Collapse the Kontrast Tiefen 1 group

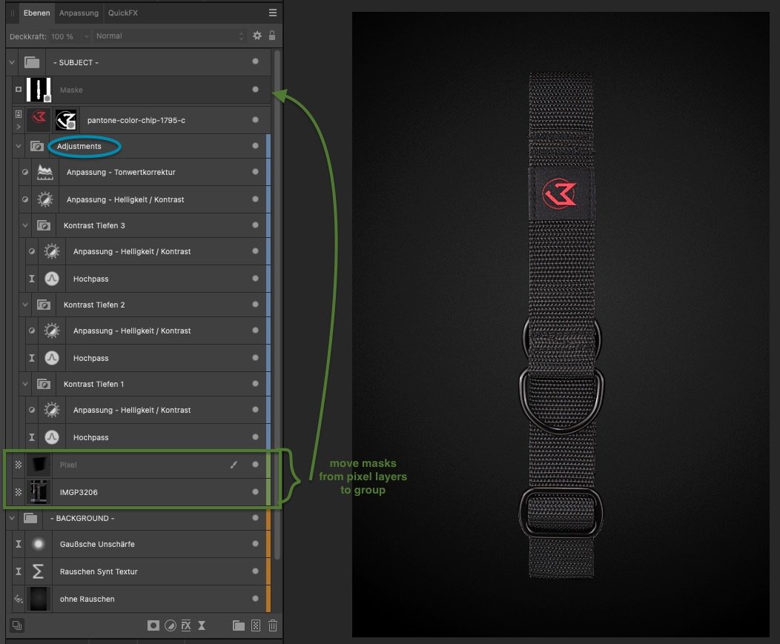pyautogui.click(x=25, y=384)
